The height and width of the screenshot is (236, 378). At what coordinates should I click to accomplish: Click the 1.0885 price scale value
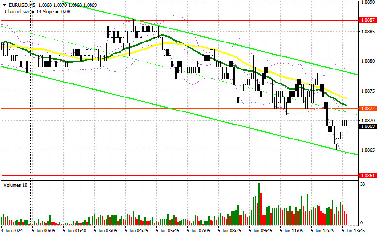tap(368, 32)
